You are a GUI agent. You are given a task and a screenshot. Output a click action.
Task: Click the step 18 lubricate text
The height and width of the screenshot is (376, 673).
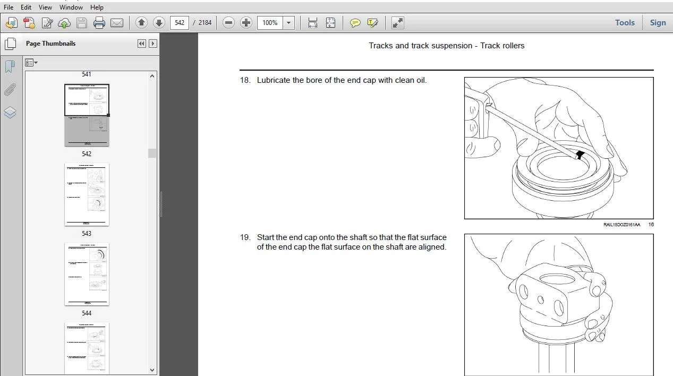coord(342,80)
